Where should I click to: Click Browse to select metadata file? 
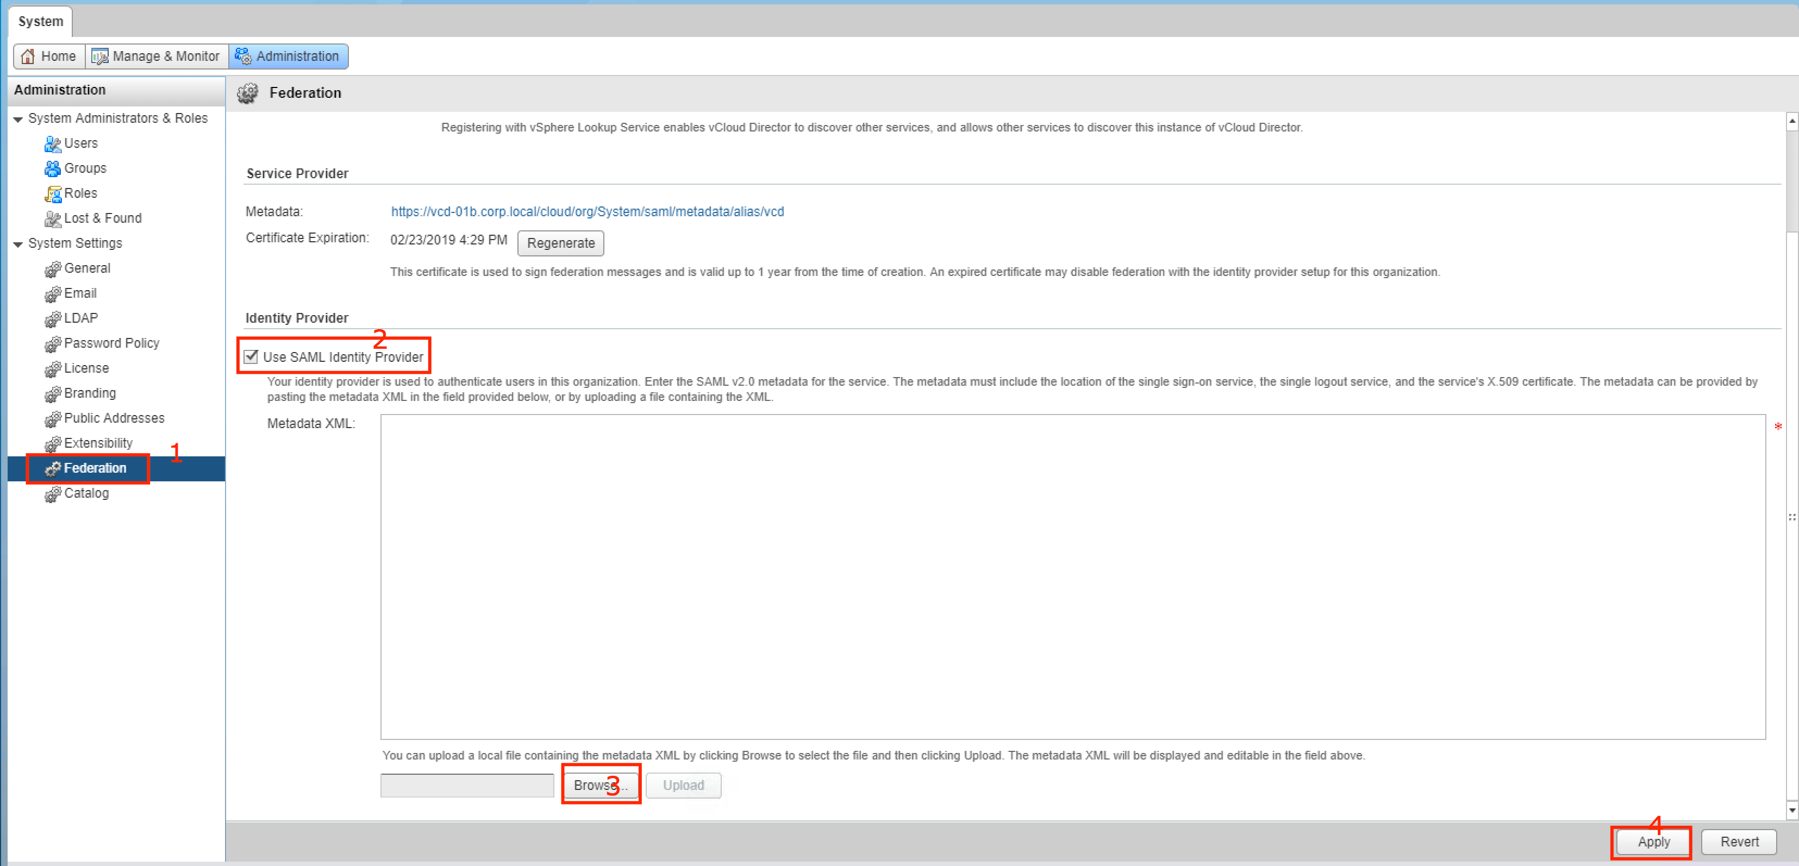tap(600, 785)
